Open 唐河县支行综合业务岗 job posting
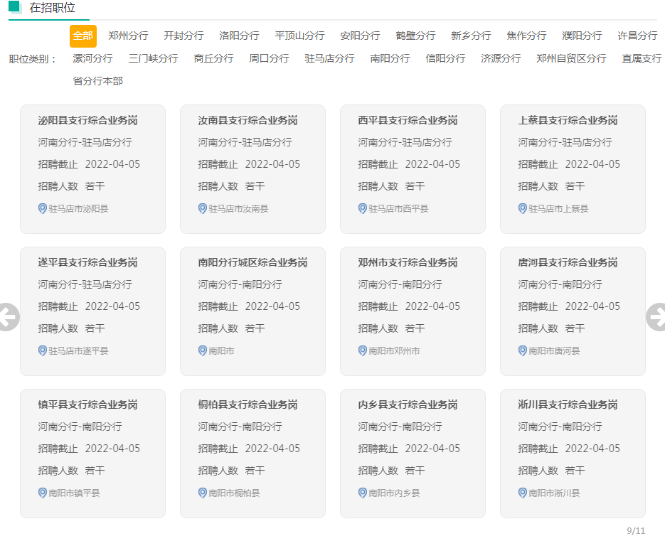This screenshot has width=665, height=536. tap(568, 262)
